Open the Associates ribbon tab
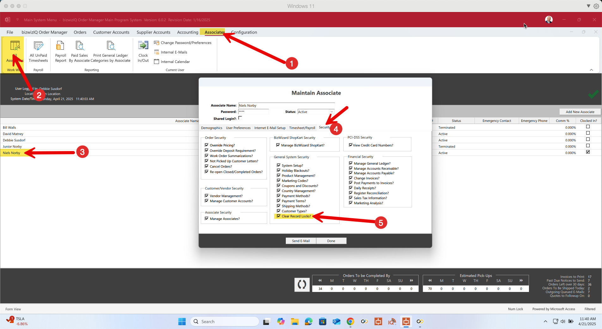Viewport: 602px width, 329px height. (x=214, y=32)
